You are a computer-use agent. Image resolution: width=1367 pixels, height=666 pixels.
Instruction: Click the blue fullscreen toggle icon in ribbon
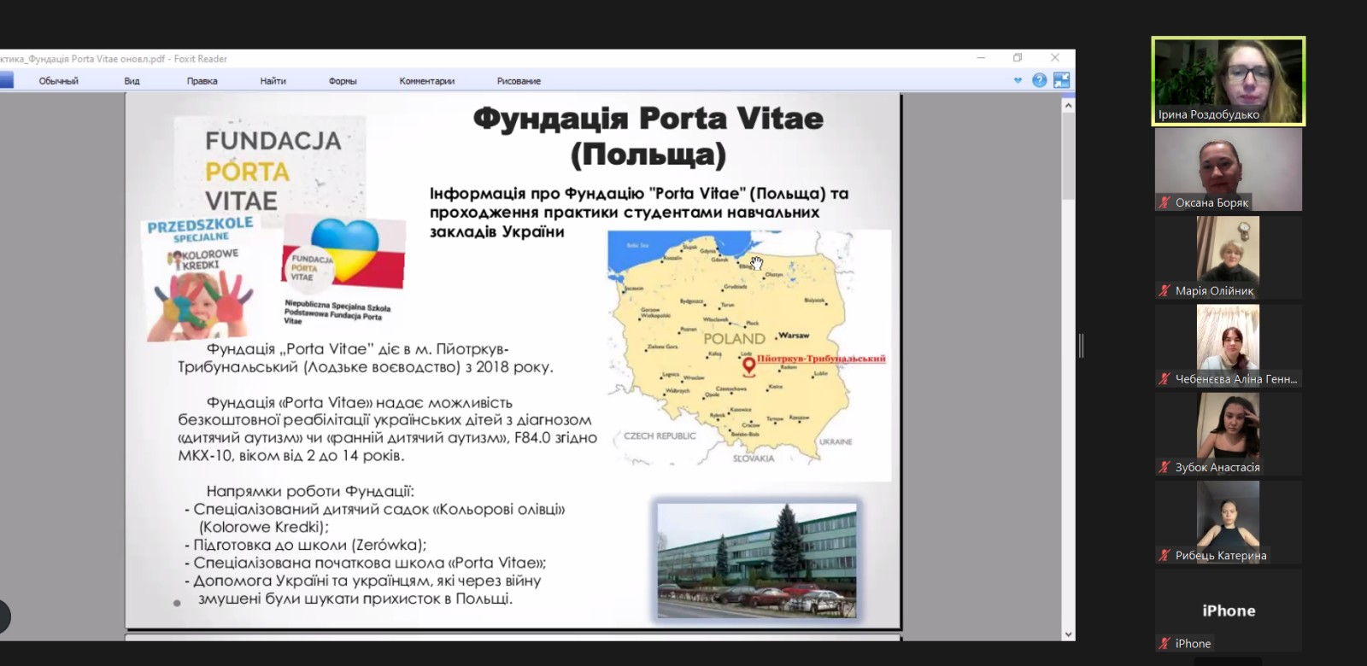pos(1061,80)
